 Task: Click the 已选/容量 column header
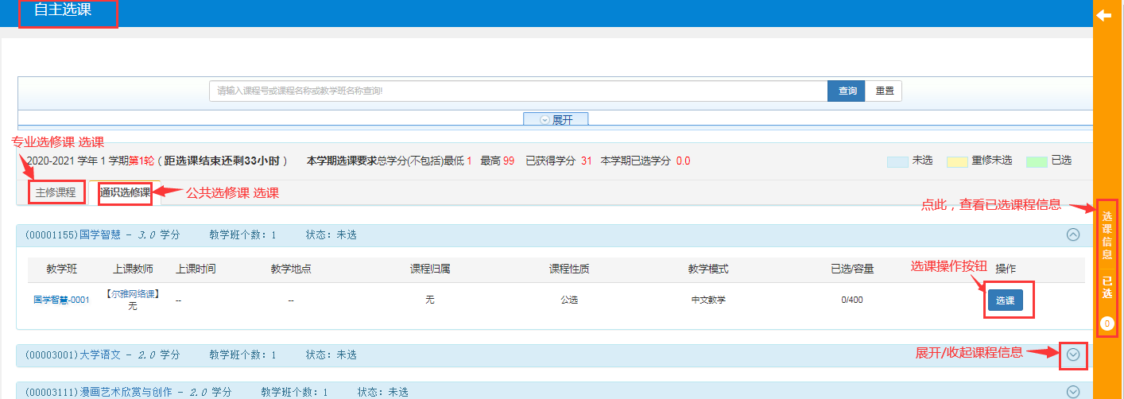click(852, 269)
